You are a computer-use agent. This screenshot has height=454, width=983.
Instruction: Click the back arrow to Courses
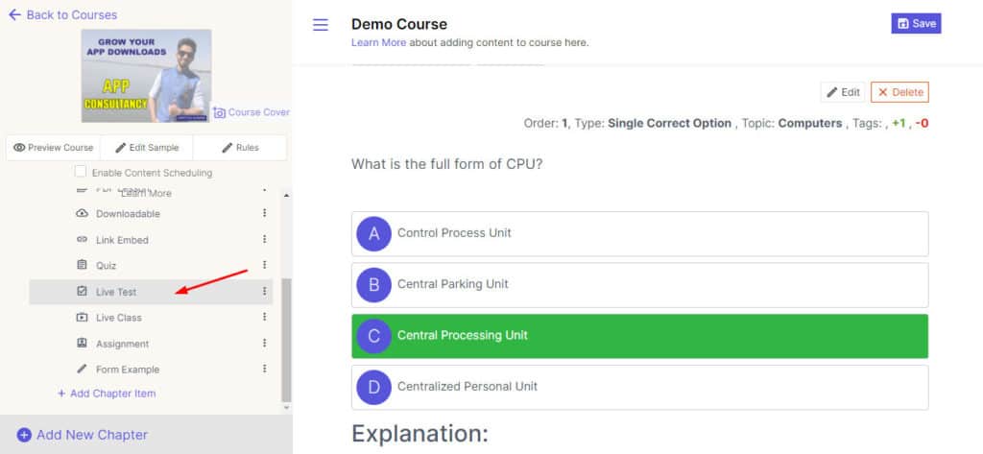[x=14, y=14]
